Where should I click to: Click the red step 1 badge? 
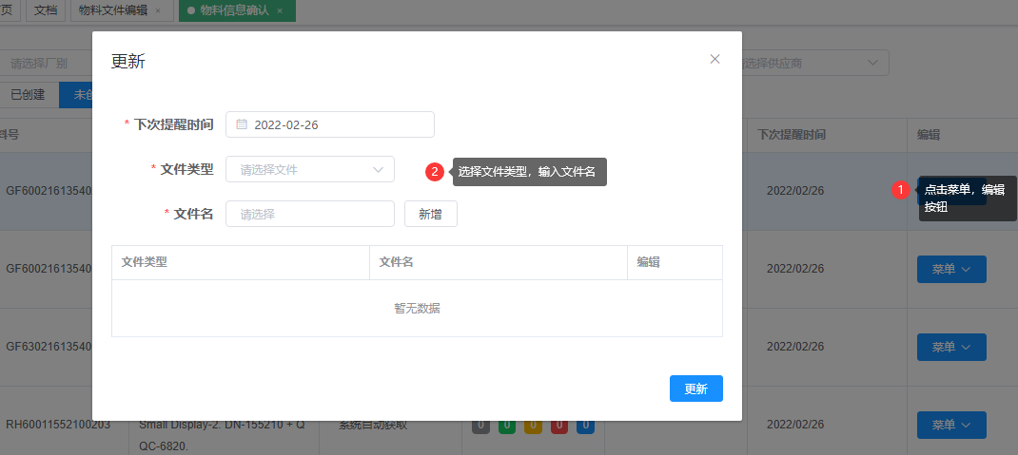(901, 190)
